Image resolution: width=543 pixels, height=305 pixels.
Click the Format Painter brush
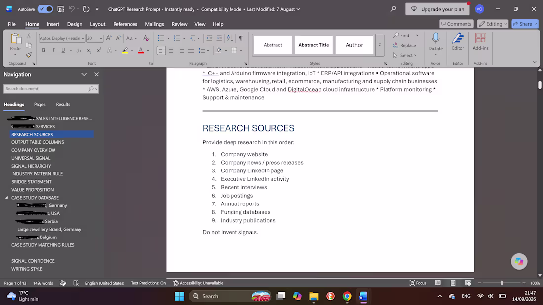(x=29, y=55)
